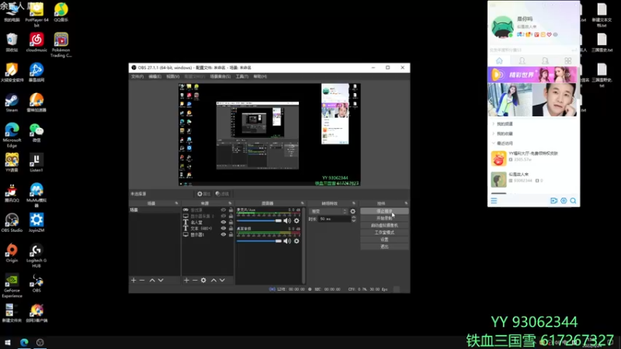Click the Start Recording button
Viewport: 621px width, 349px height.
(384, 219)
